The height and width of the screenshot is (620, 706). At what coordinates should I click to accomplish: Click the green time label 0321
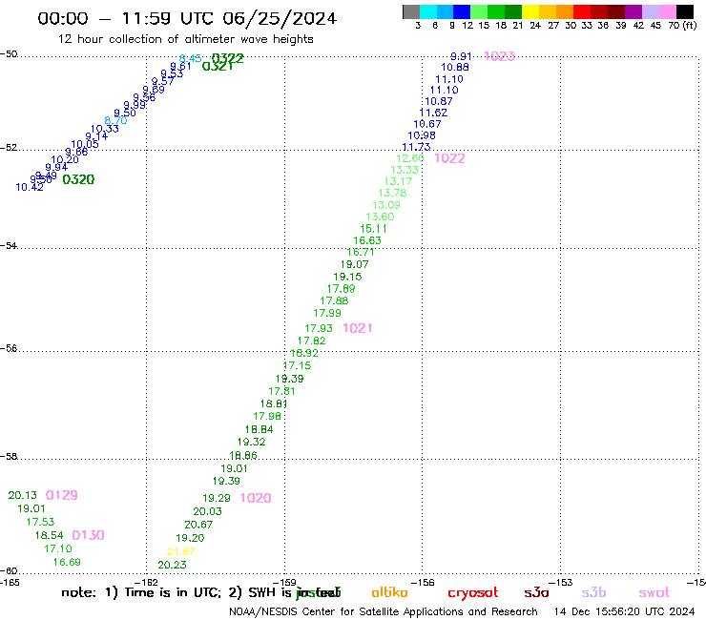pyautogui.click(x=218, y=66)
